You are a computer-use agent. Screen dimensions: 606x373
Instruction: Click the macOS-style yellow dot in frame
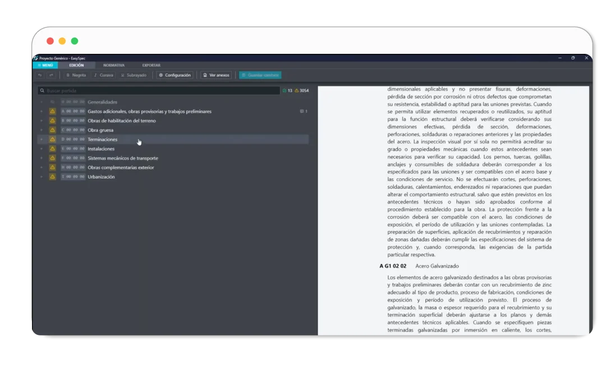point(62,41)
